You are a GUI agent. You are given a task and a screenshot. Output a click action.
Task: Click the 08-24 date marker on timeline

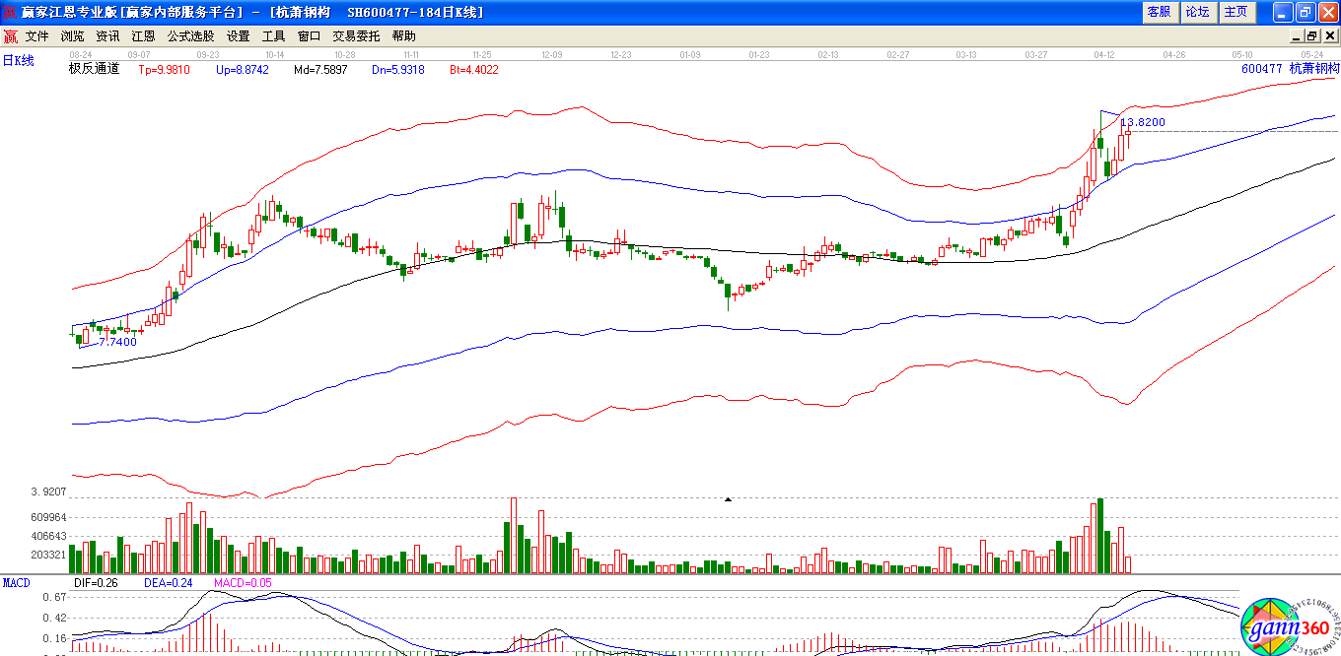[x=81, y=54]
